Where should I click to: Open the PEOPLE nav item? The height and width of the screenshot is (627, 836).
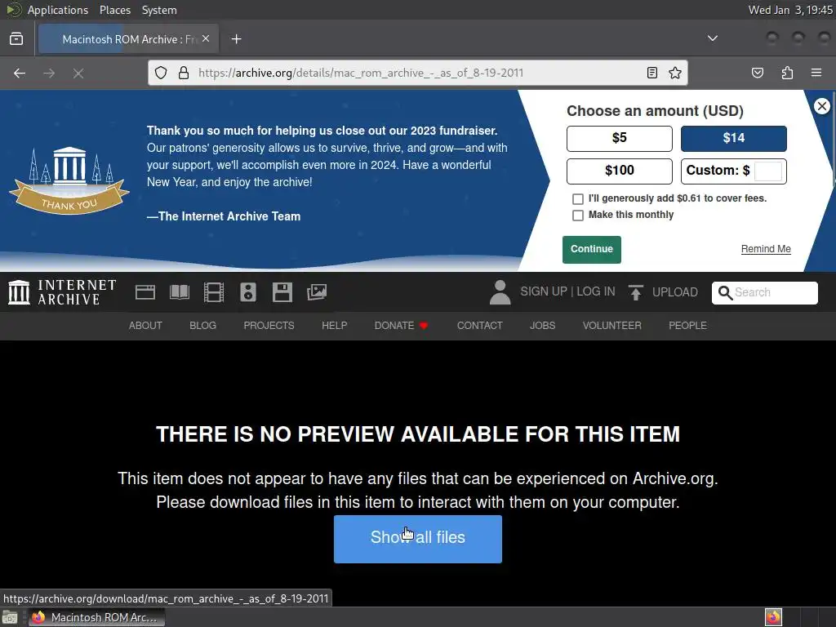(687, 325)
